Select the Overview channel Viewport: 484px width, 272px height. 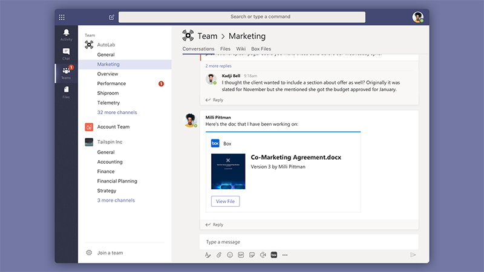click(x=108, y=74)
